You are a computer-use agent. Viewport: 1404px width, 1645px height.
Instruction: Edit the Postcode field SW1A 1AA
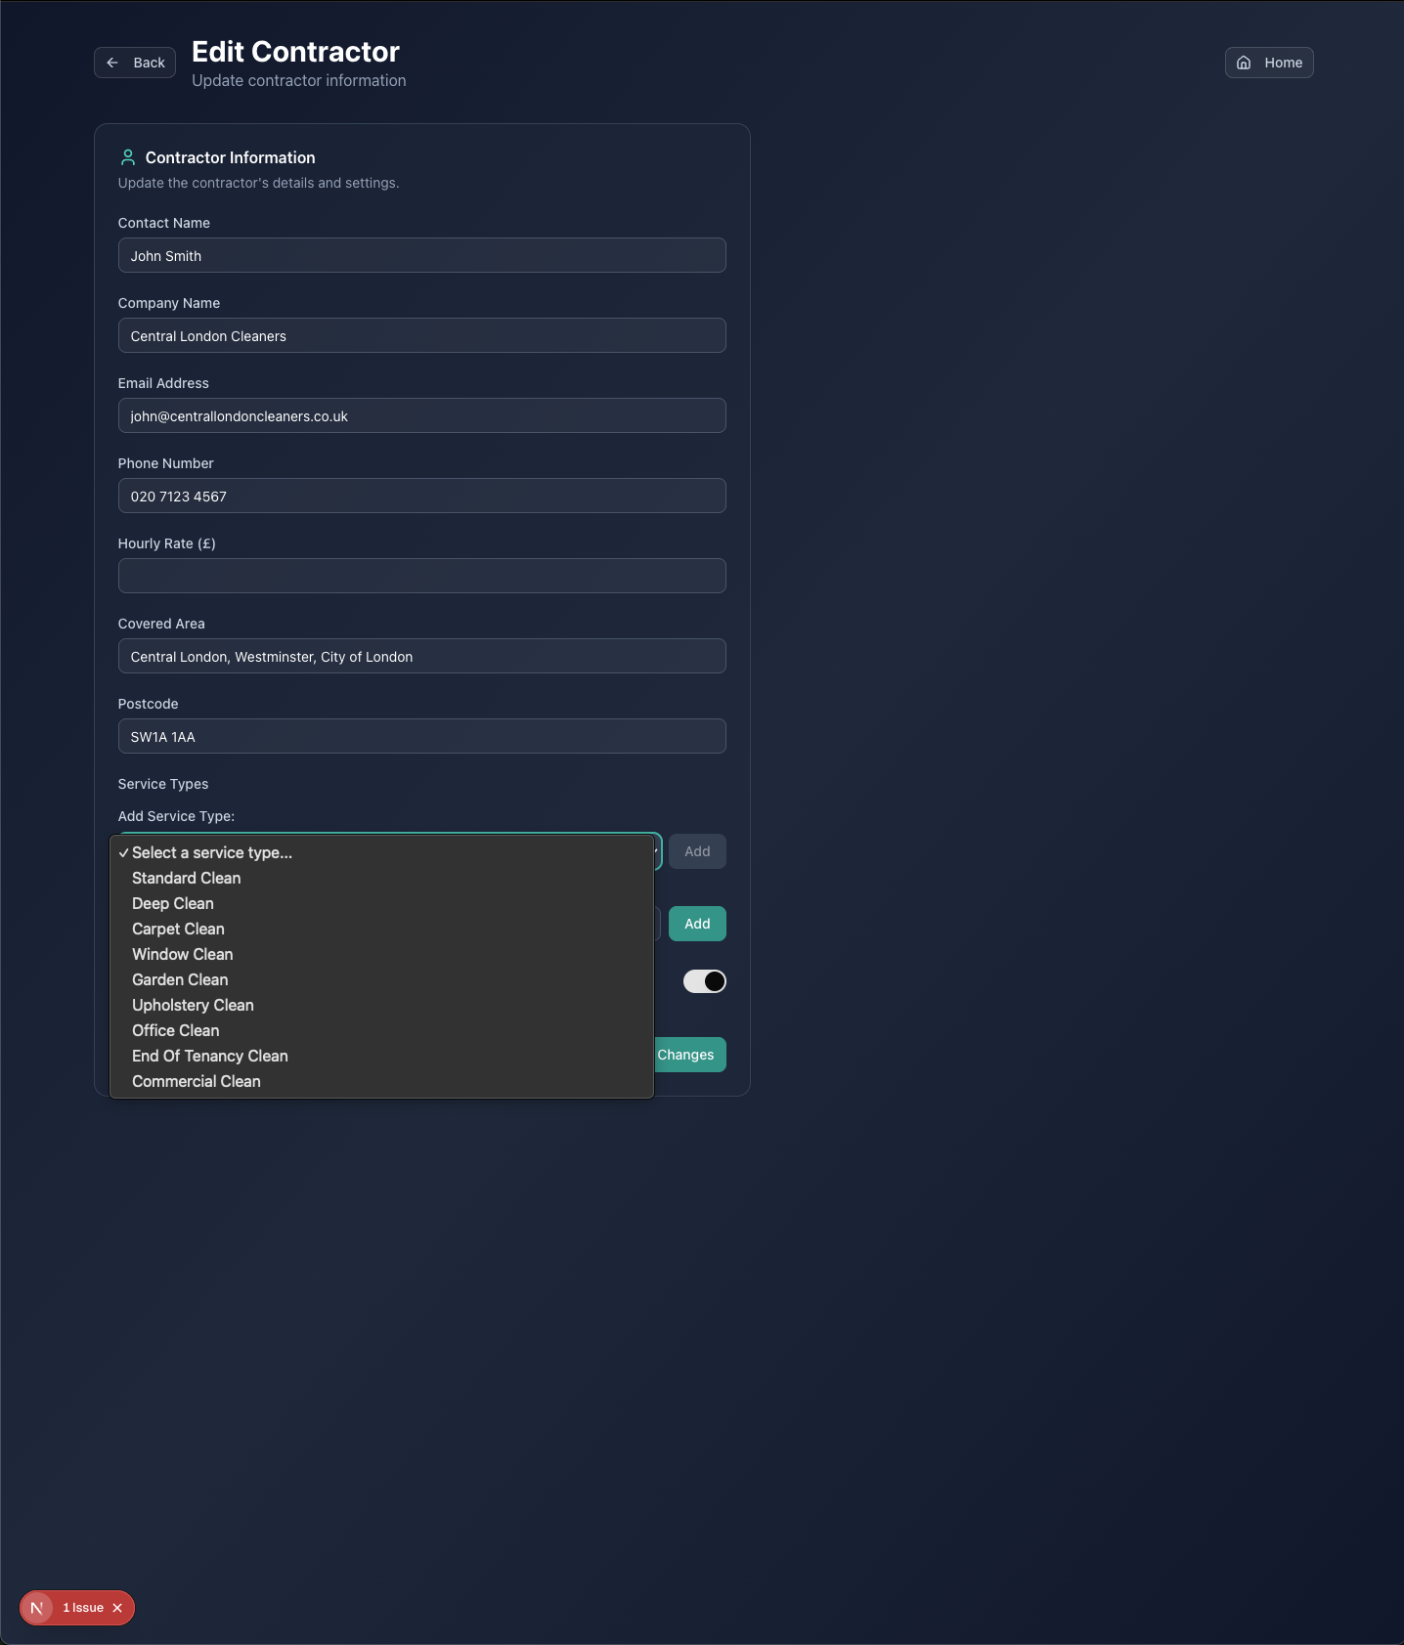[422, 736]
